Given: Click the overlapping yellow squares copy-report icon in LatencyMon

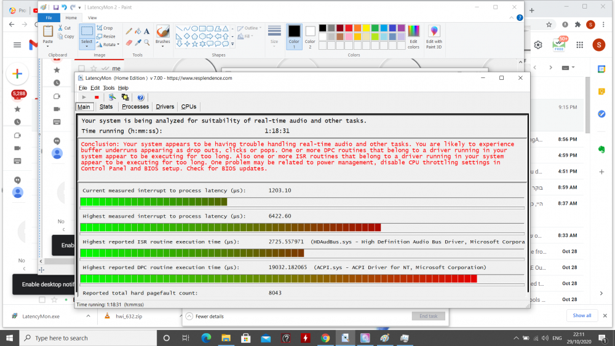Looking at the screenshot, I should pyautogui.click(x=125, y=97).
